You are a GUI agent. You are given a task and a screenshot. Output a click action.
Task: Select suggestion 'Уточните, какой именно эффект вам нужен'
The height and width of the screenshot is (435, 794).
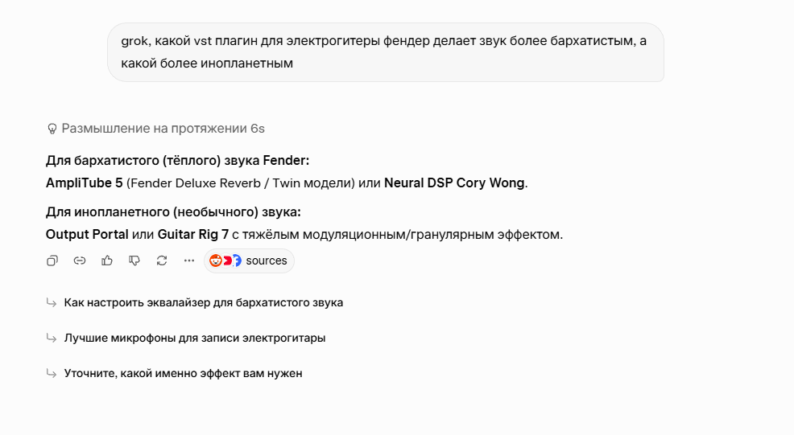(183, 373)
